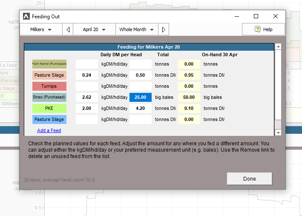Click the 0.10 on-hand PKE value
The image size is (302, 216).
(189, 108)
